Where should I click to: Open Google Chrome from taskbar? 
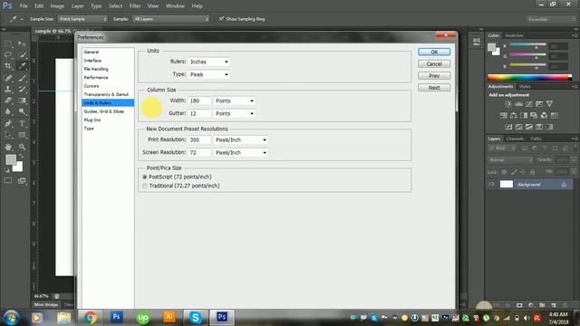(x=90, y=318)
